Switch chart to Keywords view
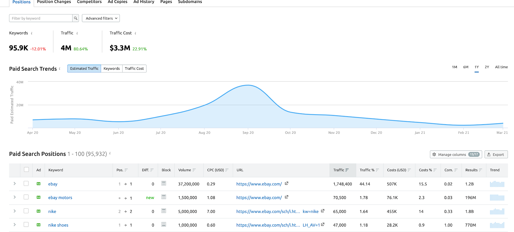The image size is (514, 232). pos(111,68)
